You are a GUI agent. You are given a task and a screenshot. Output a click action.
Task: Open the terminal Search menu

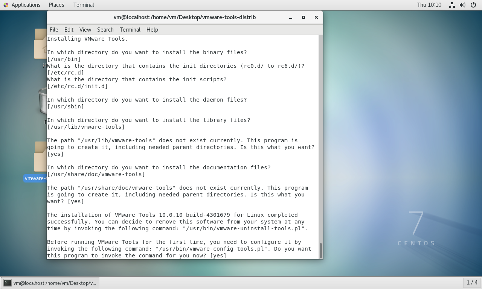tap(105, 30)
